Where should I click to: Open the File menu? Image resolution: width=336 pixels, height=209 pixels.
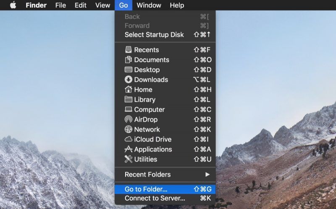[x=60, y=5]
